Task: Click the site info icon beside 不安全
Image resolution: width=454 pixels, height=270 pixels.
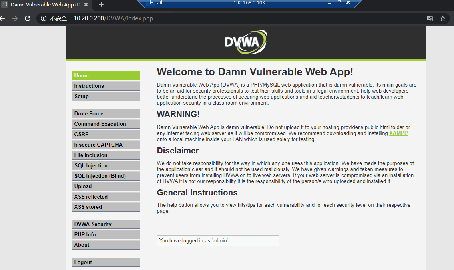Action: click(43, 18)
